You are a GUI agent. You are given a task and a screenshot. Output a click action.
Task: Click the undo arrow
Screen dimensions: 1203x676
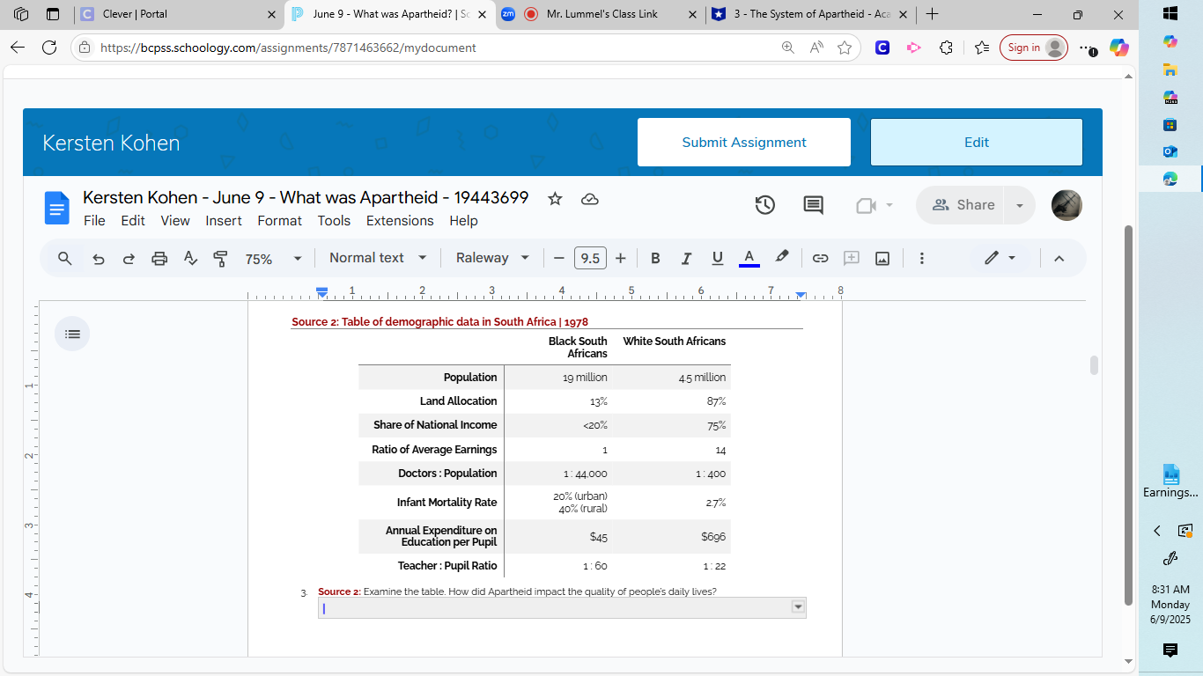(x=99, y=258)
